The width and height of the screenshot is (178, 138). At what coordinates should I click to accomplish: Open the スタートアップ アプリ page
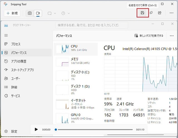[27, 70]
